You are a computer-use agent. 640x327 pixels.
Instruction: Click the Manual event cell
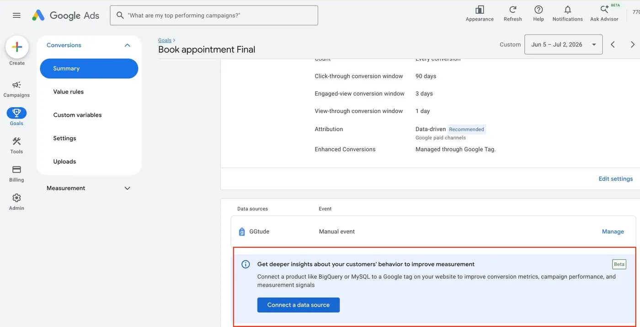click(337, 232)
